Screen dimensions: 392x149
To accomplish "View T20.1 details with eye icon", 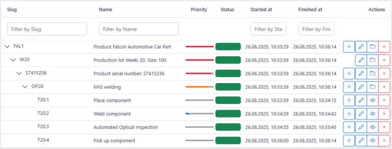I will (x=372, y=100).
